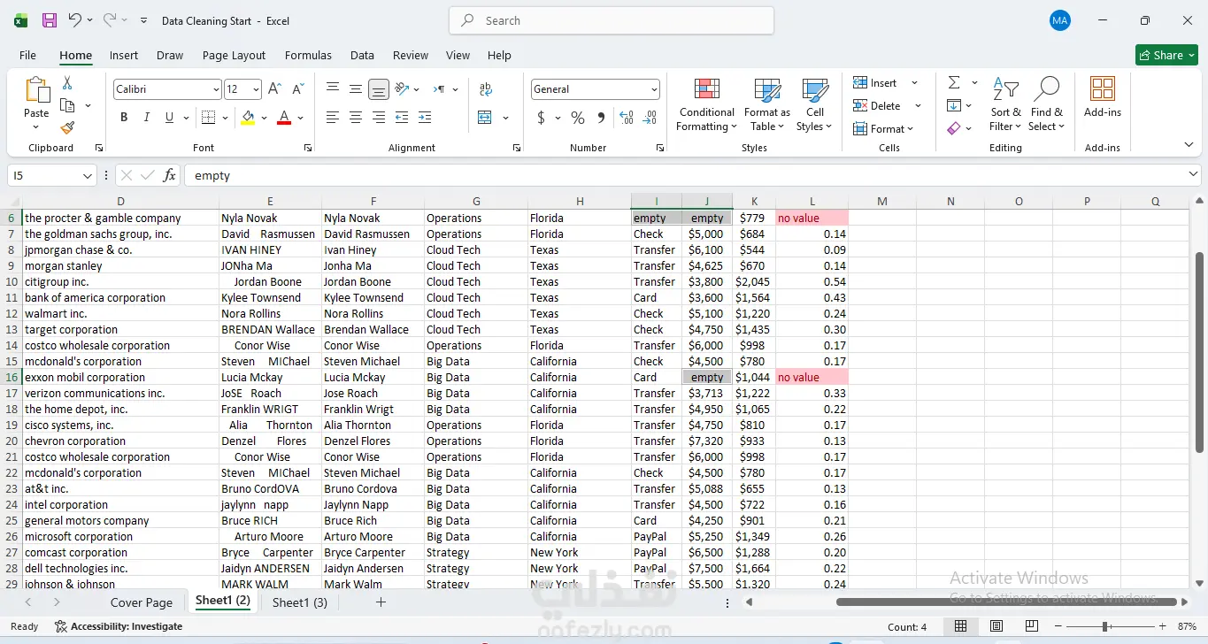Viewport: 1208px width, 644px height.
Task: Open the Find & Select dropdown
Action: tap(1046, 105)
